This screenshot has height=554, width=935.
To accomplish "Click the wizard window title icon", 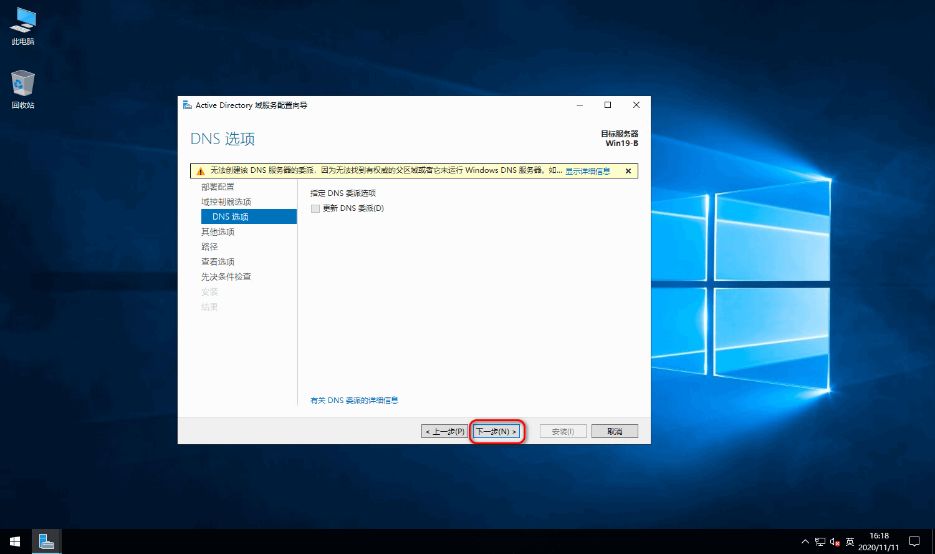I will (187, 105).
